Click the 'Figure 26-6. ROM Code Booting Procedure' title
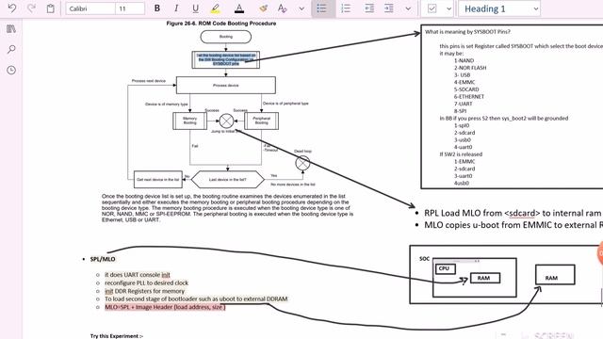Viewport: 603px width, 339px height. pos(221,24)
